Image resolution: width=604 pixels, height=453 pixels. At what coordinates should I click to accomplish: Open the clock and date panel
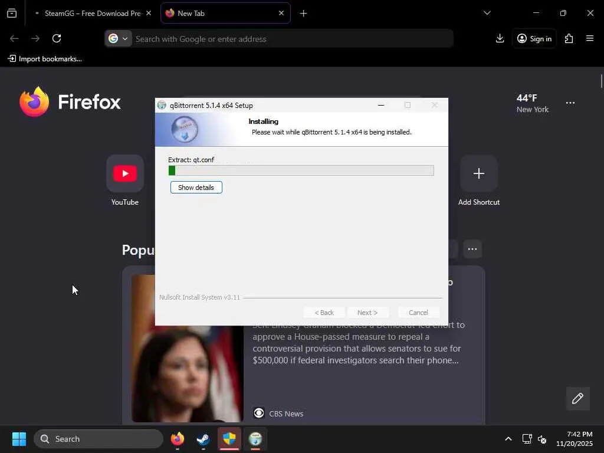tap(575, 439)
